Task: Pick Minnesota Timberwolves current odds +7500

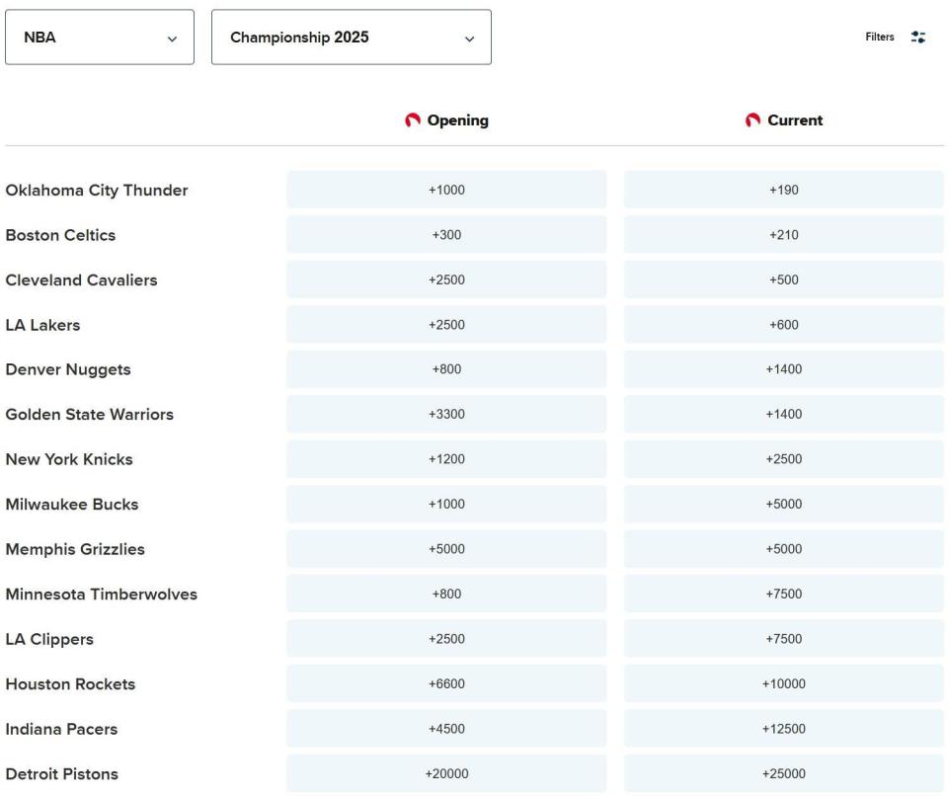Action: [x=783, y=595]
